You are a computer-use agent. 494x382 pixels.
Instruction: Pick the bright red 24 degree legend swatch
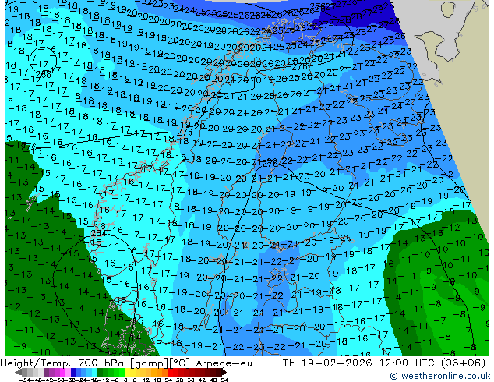coord(171,373)
